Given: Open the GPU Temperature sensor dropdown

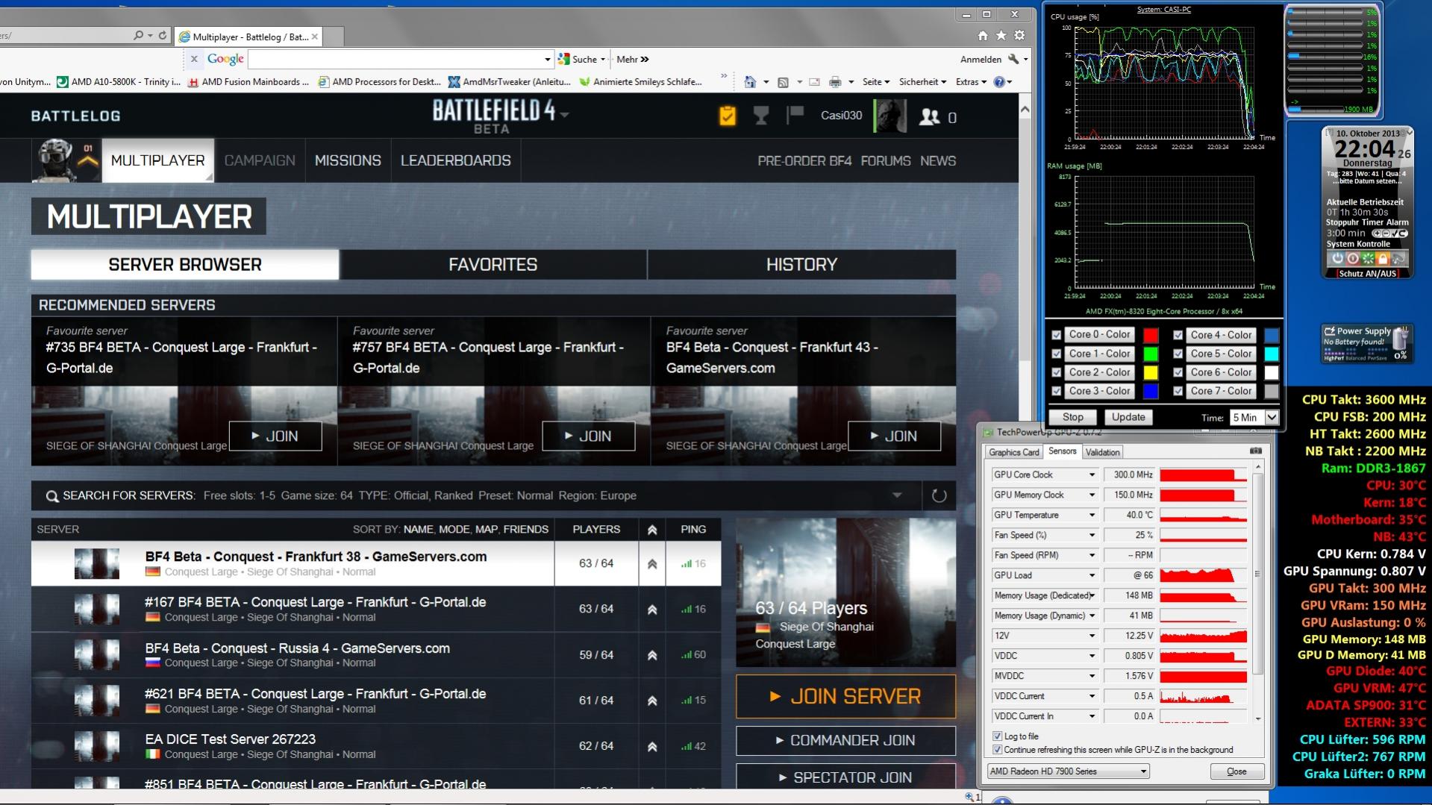Looking at the screenshot, I should pyautogui.click(x=1092, y=515).
